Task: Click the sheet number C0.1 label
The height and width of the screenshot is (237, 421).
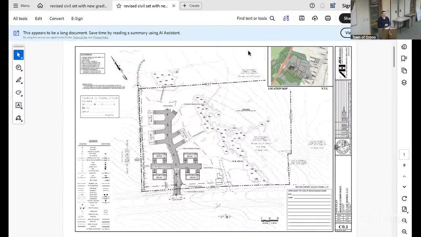Action: click(343, 227)
